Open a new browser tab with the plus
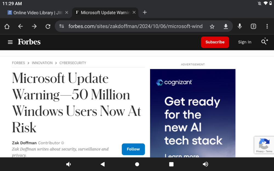 [x=145, y=12]
